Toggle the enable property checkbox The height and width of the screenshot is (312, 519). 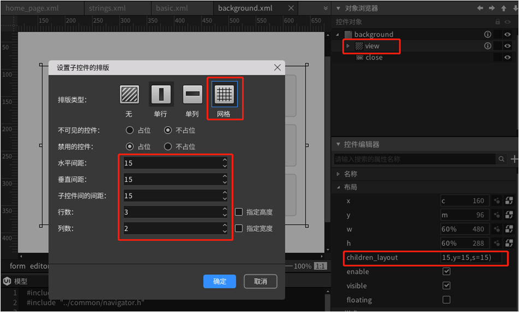(446, 271)
